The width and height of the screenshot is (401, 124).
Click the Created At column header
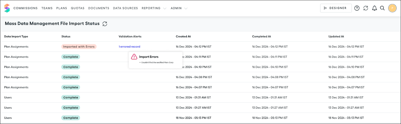click(183, 36)
